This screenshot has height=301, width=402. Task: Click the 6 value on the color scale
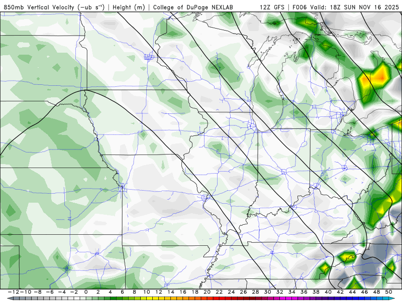tap(122, 292)
